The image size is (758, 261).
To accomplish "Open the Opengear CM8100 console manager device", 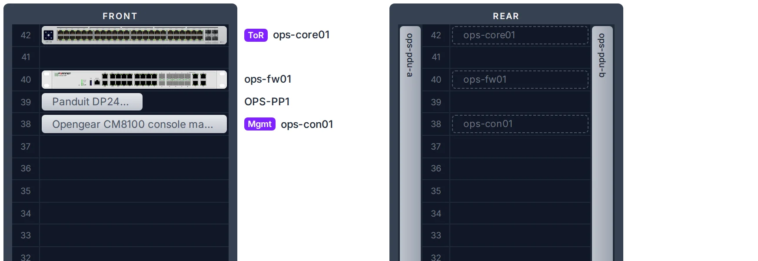I will tap(134, 124).
